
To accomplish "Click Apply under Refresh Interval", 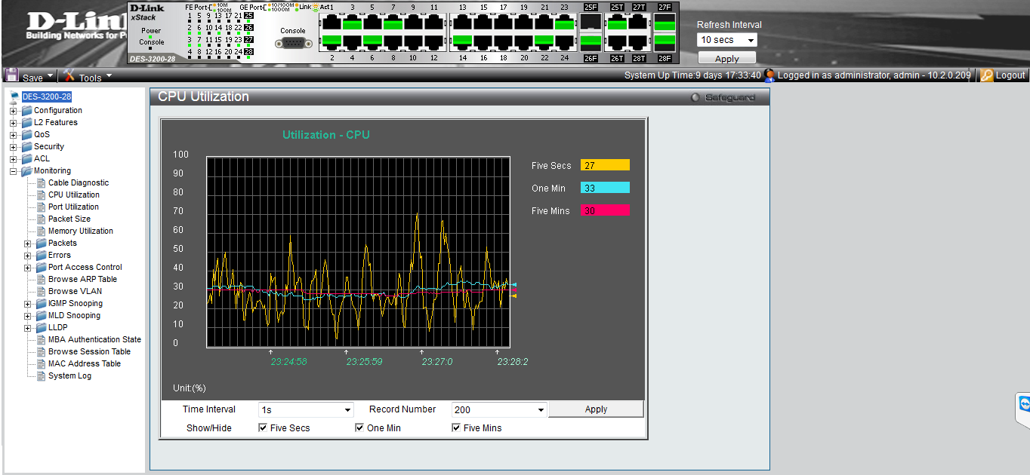I will click(x=726, y=59).
